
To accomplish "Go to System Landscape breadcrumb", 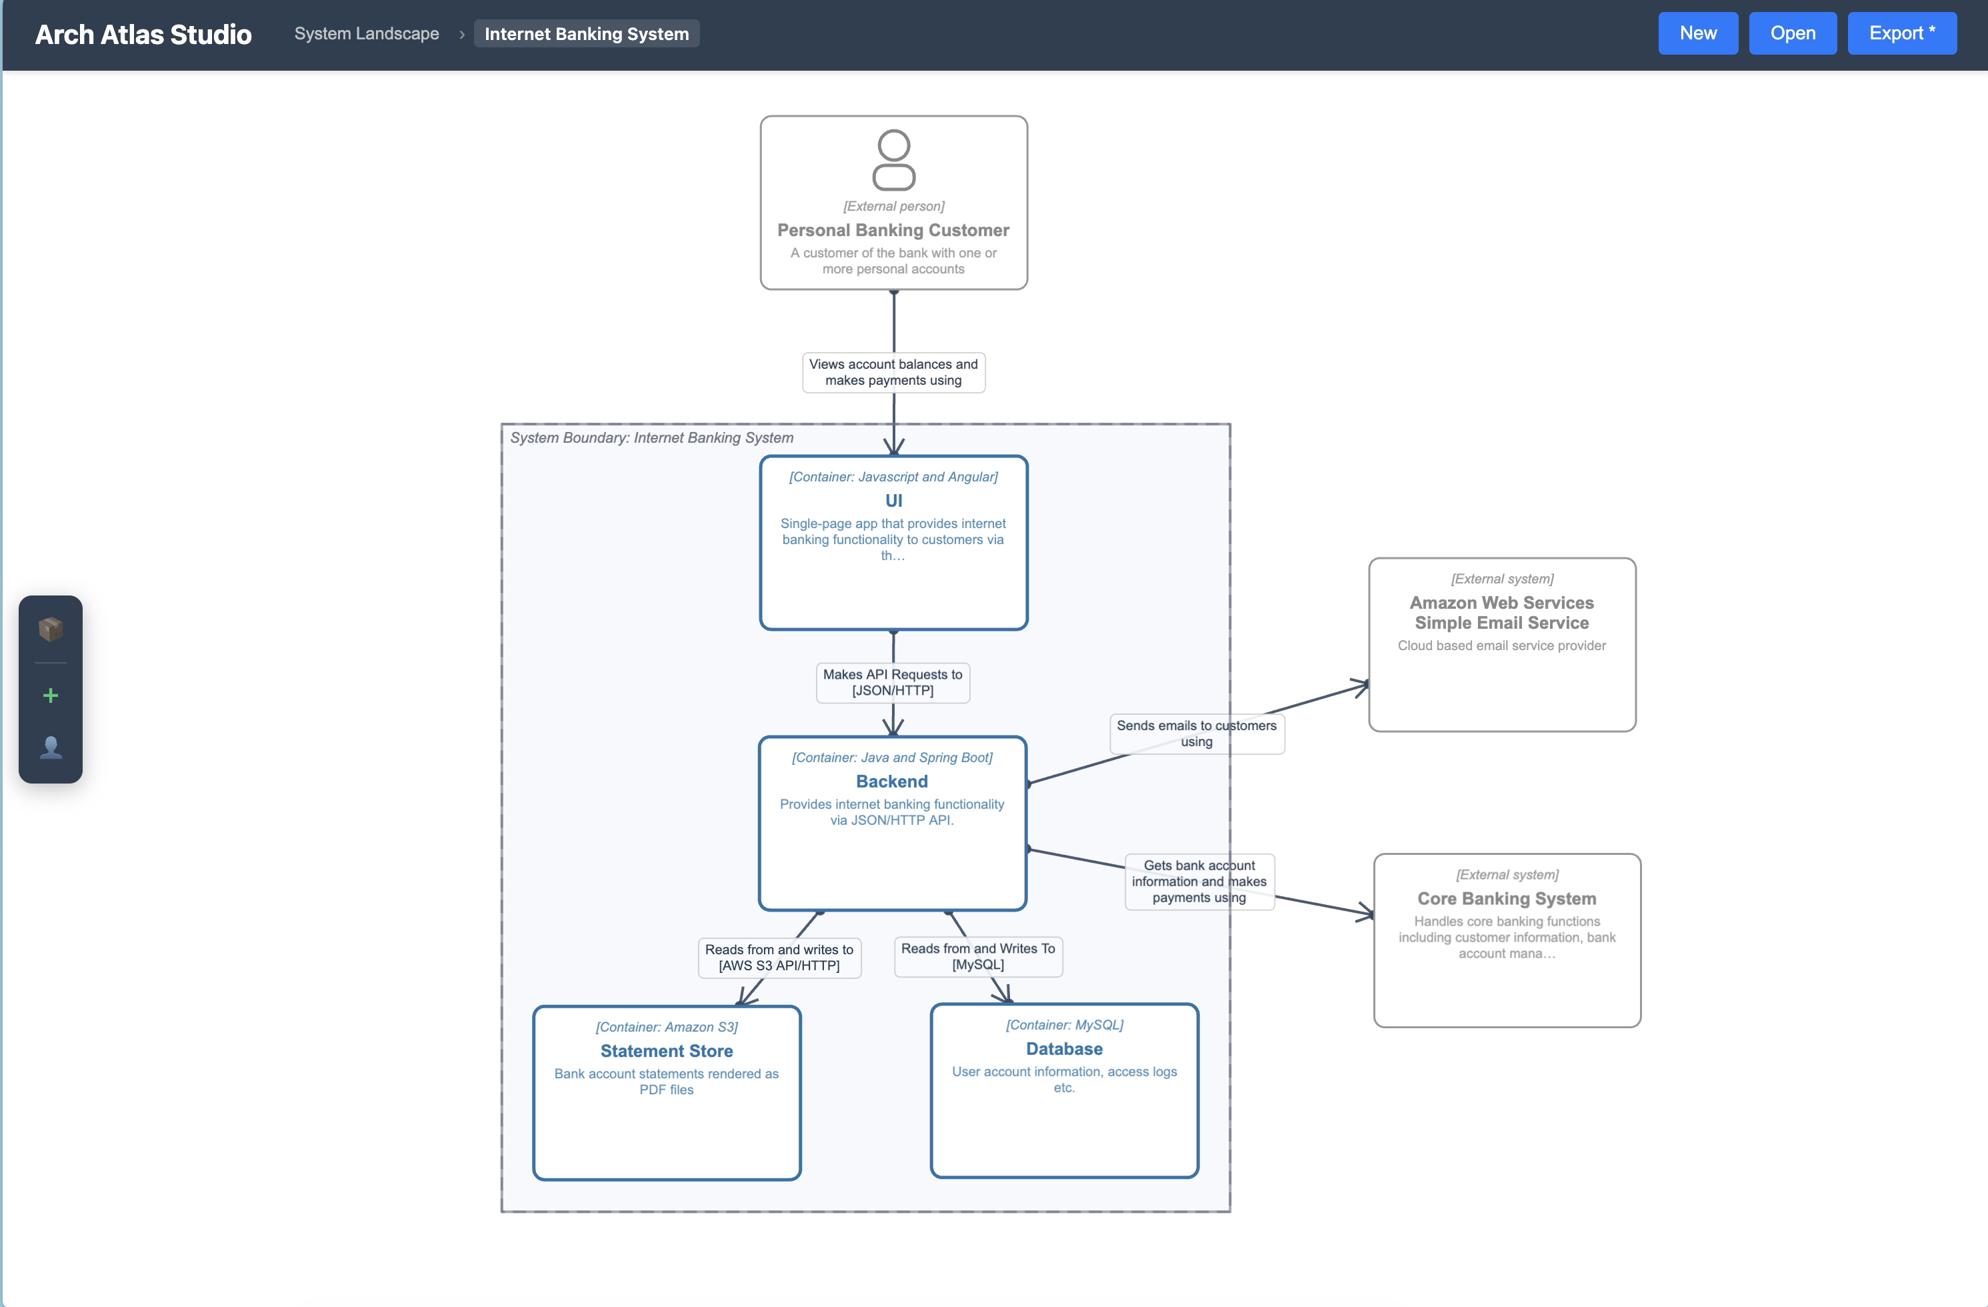I will (367, 33).
